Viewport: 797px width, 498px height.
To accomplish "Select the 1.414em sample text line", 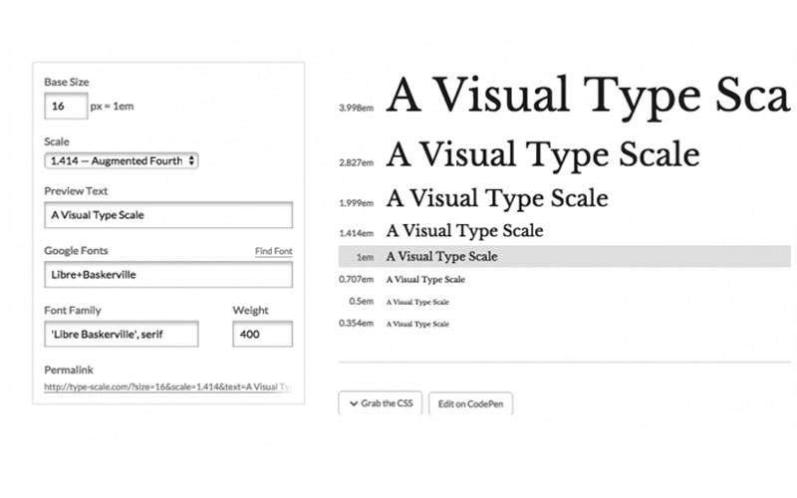I will point(464,231).
